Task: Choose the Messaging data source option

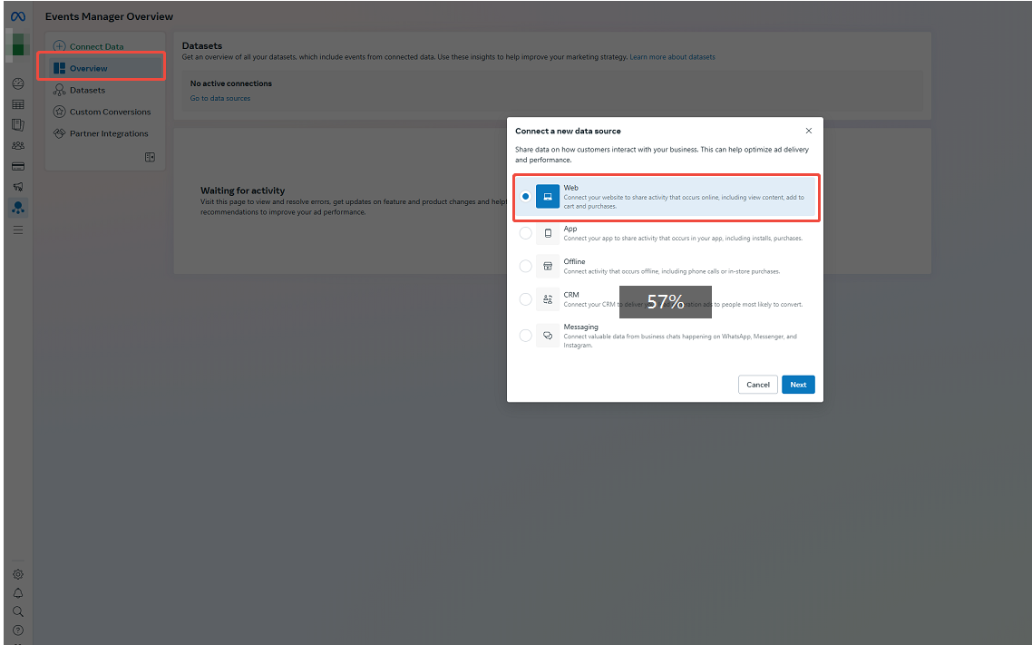Action: (526, 336)
